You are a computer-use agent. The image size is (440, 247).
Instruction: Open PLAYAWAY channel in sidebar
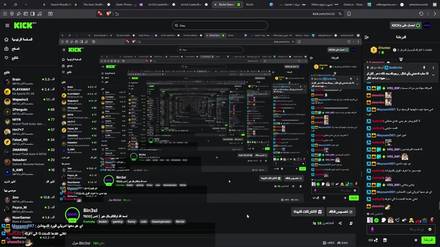coord(29,91)
